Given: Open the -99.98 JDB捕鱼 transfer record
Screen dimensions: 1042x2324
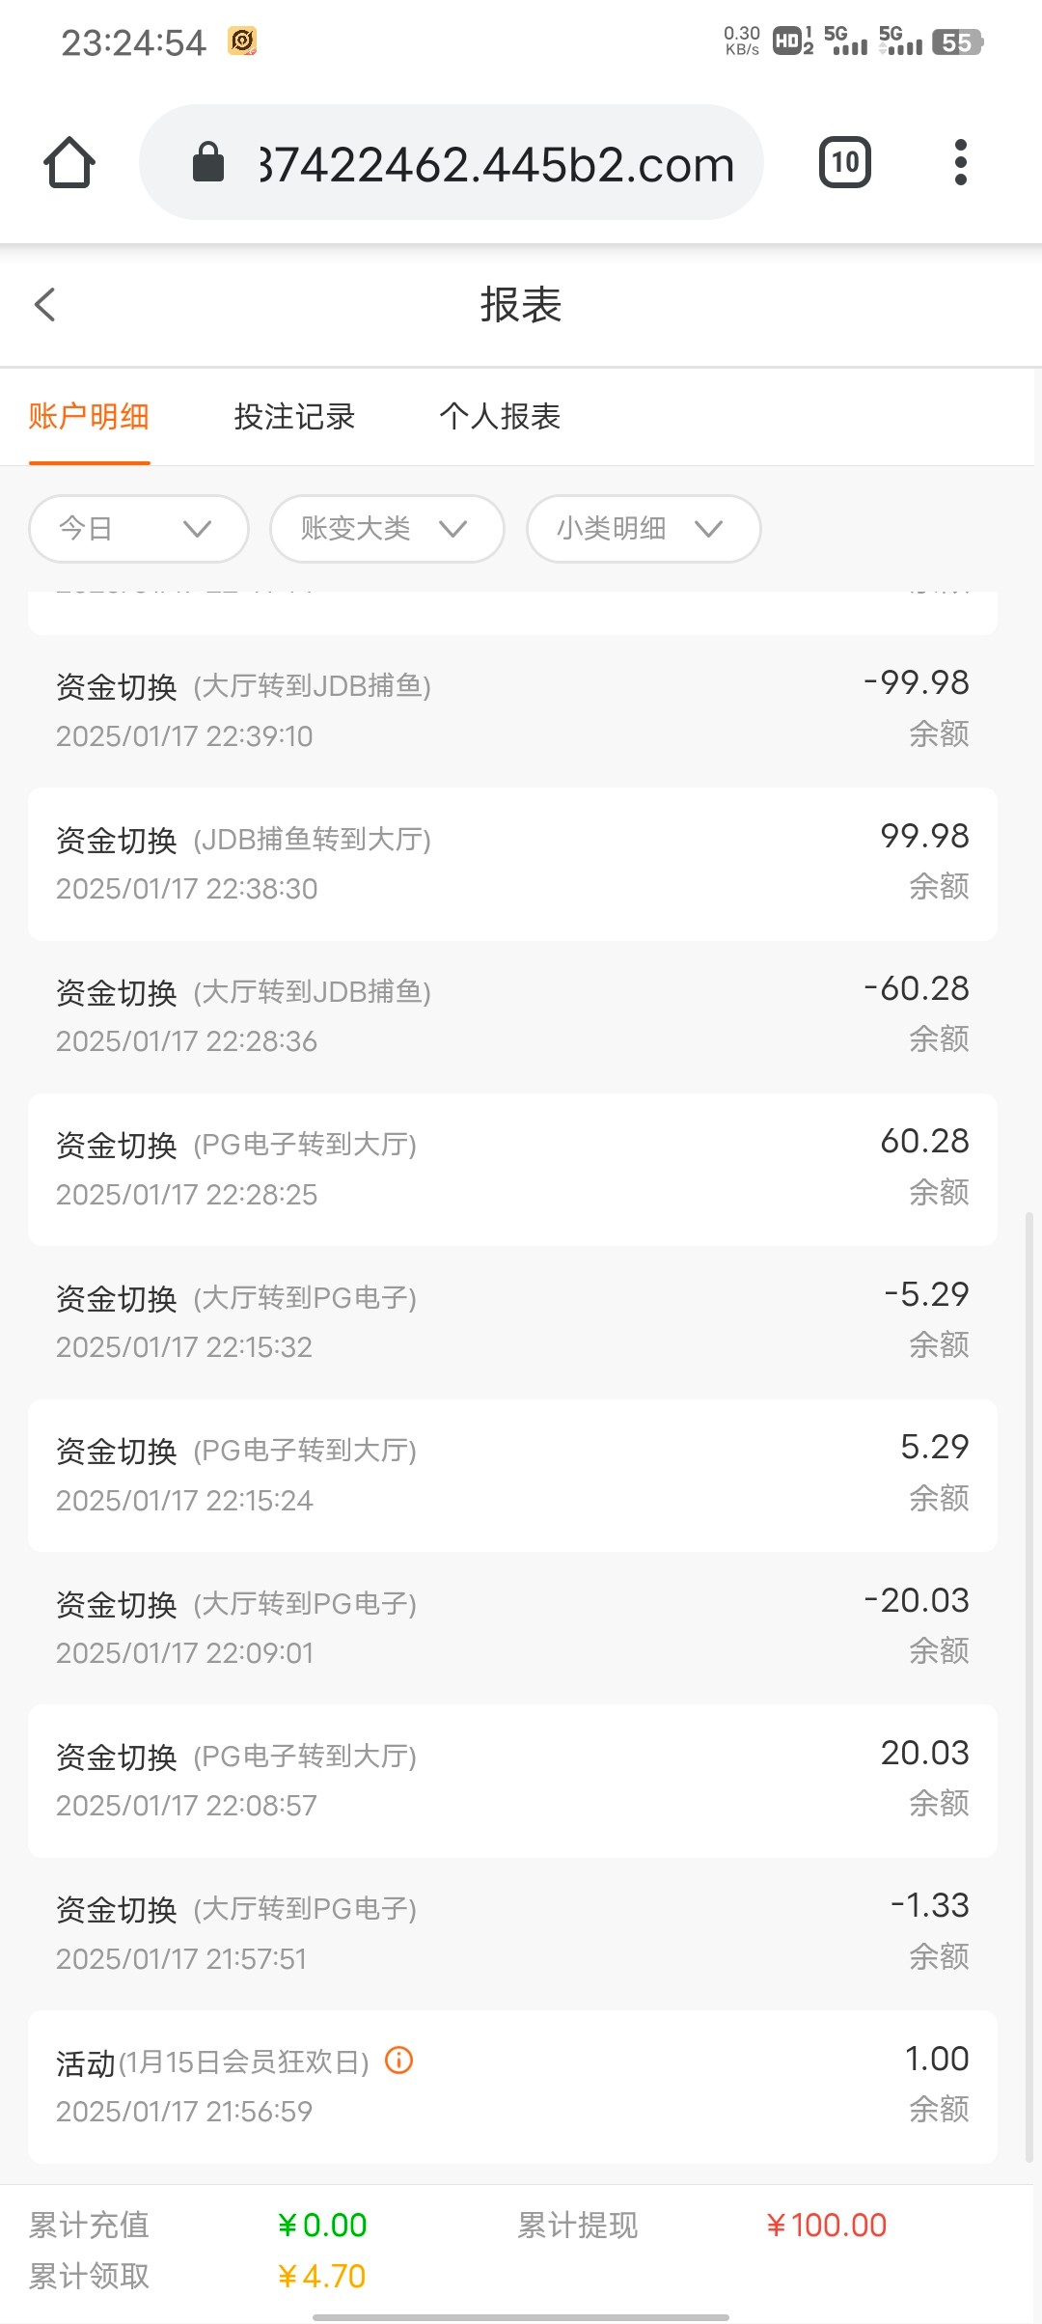Looking at the screenshot, I should pos(511,710).
